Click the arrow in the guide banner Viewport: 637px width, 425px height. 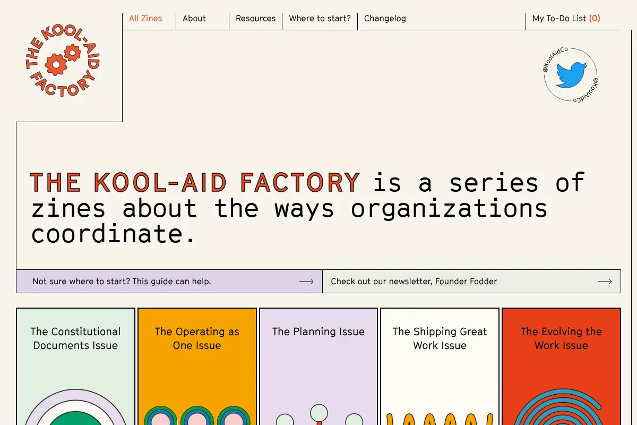tap(306, 282)
